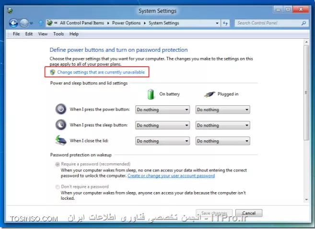315x229 pixels.
Task: Select Don't require a password radio button
Action: [x=58, y=187]
